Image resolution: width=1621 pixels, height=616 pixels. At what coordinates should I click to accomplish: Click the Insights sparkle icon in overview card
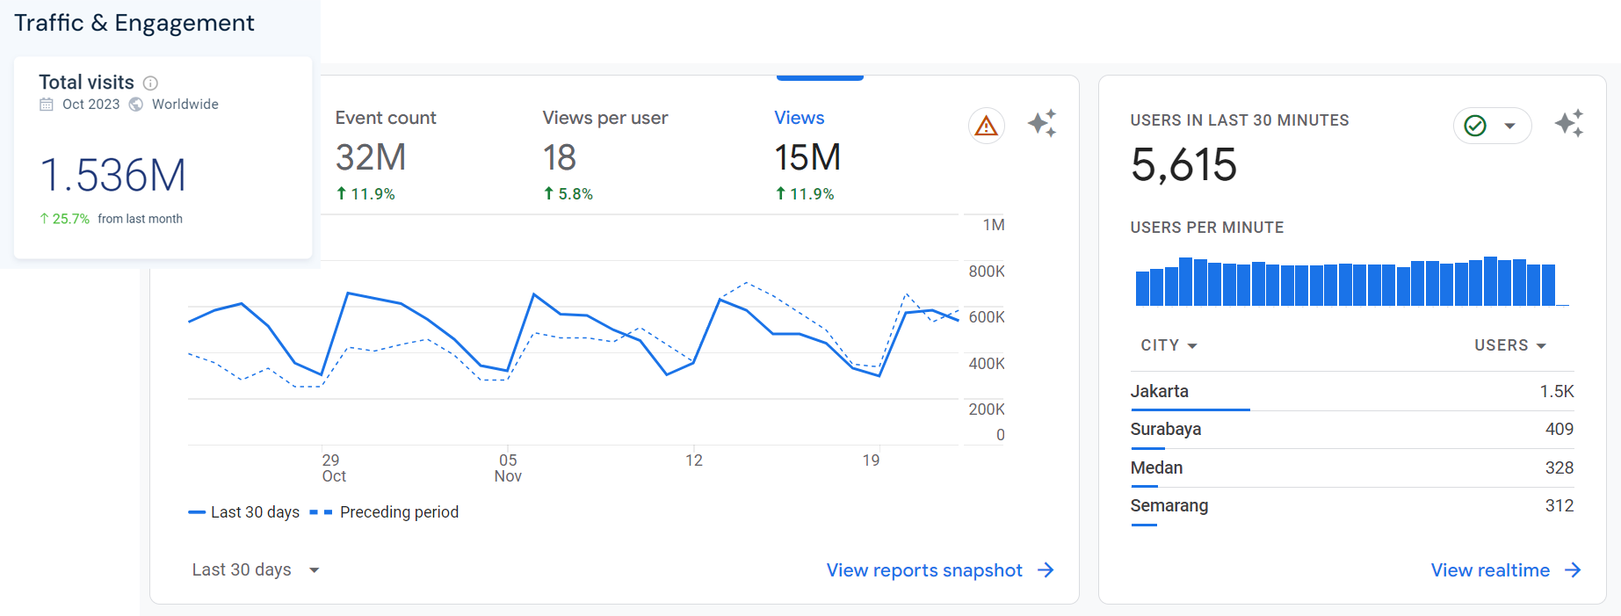1042,124
